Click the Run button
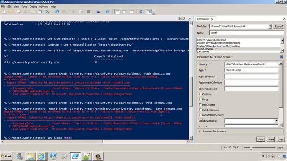Image resolution: width=287 pixels, height=161 pixels. [261, 140]
